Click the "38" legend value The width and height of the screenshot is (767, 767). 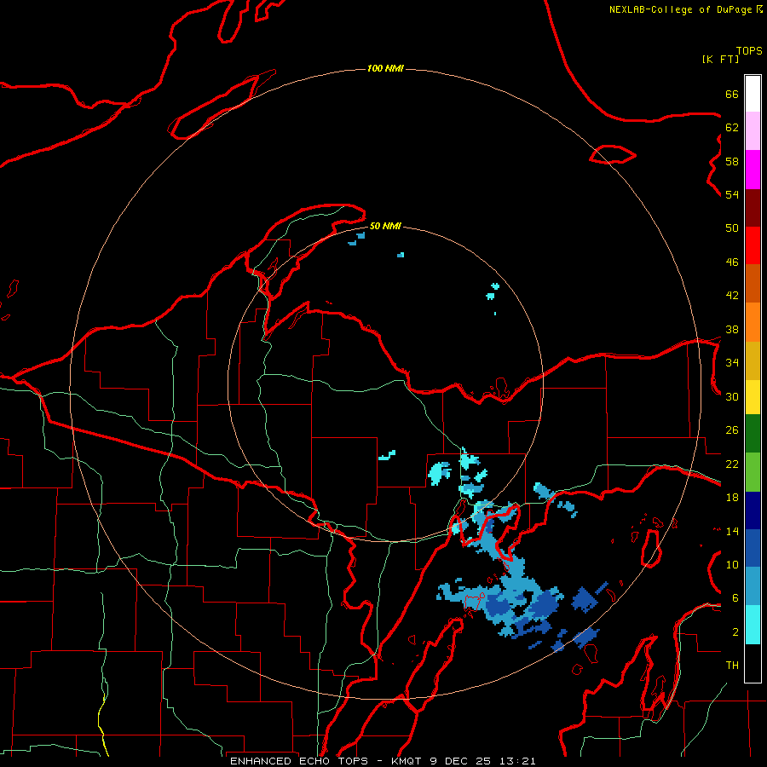tap(732, 330)
